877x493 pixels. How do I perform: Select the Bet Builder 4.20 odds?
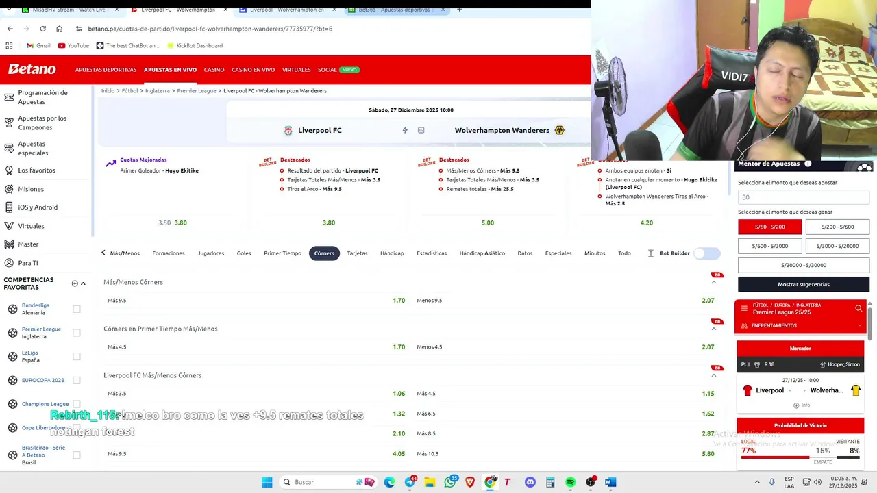[x=646, y=223]
